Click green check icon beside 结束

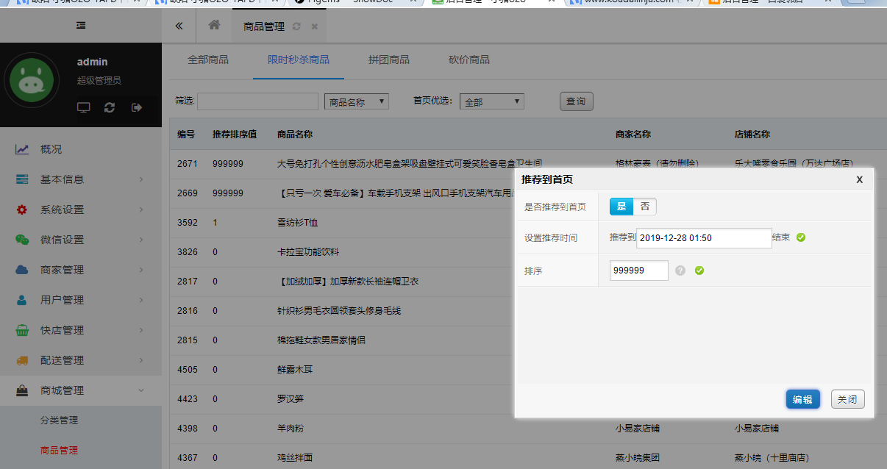tap(801, 237)
